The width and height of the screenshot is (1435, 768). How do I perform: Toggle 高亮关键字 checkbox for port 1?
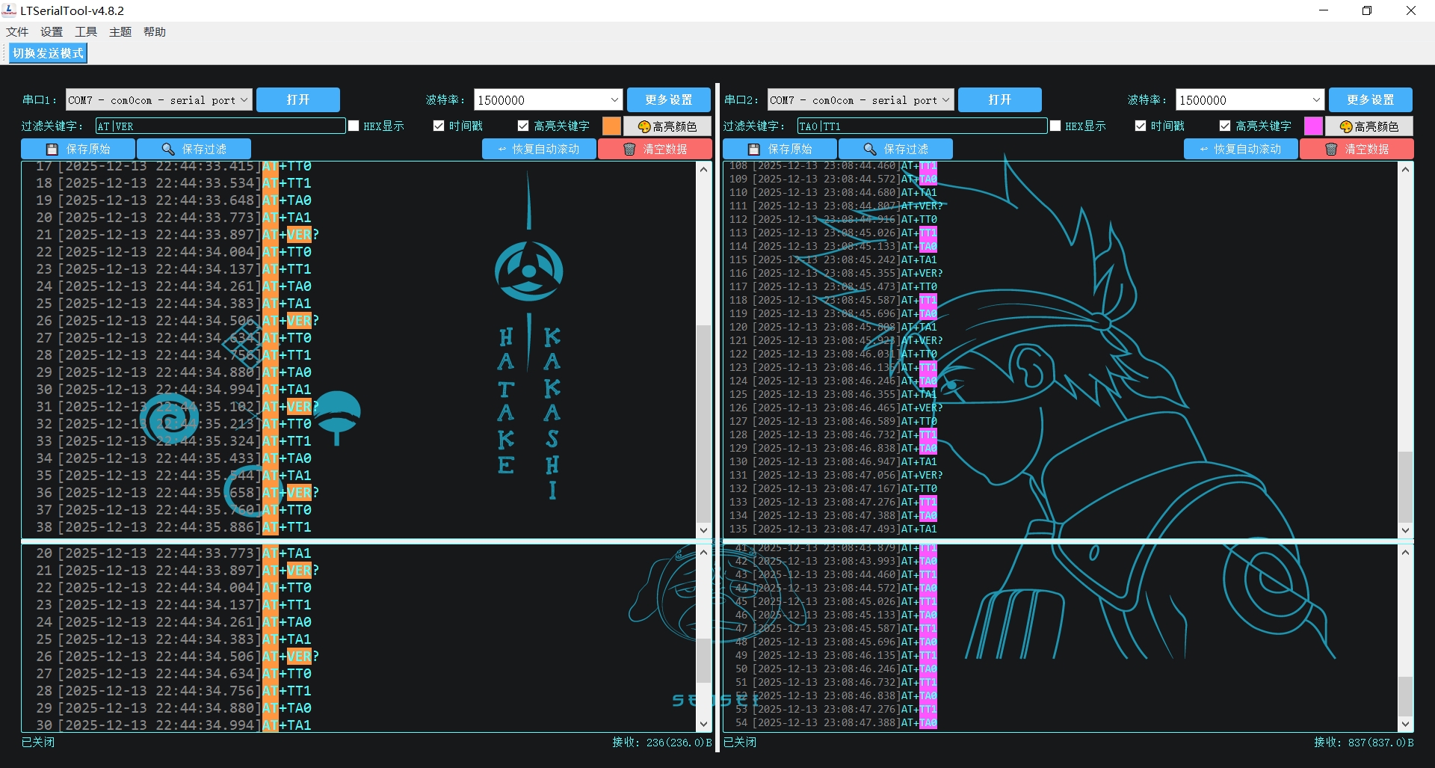click(x=523, y=126)
